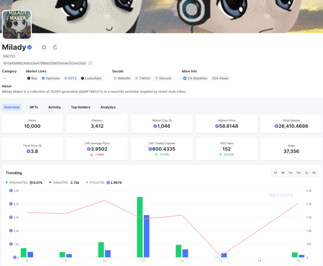Open the Blur market link
Viewport: 323px width, 266px height.
click(x=32, y=78)
